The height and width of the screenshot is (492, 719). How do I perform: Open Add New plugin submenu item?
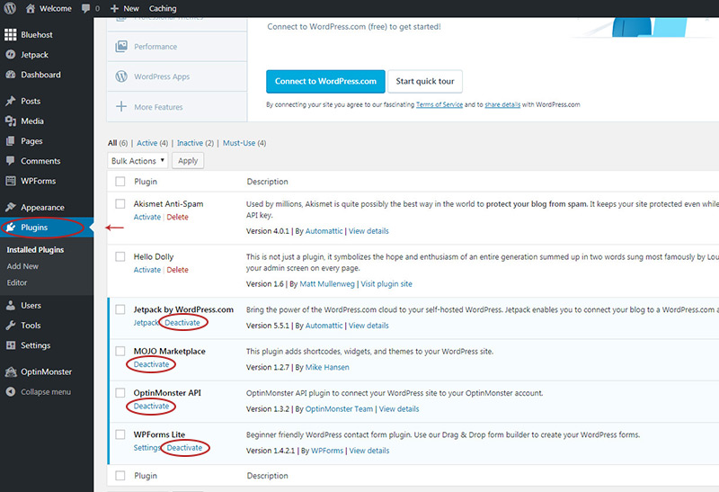pos(22,266)
